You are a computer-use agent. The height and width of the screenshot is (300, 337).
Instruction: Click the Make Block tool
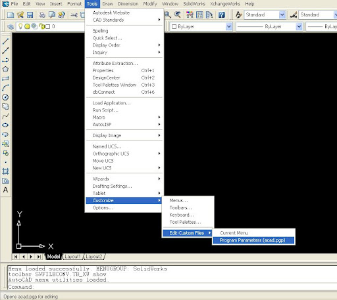[x=5, y=153]
